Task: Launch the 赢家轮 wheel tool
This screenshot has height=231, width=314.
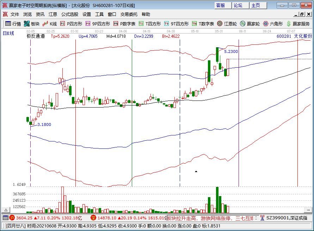Action: click(250, 24)
